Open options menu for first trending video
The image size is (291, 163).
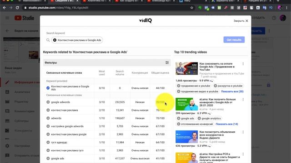point(243,64)
